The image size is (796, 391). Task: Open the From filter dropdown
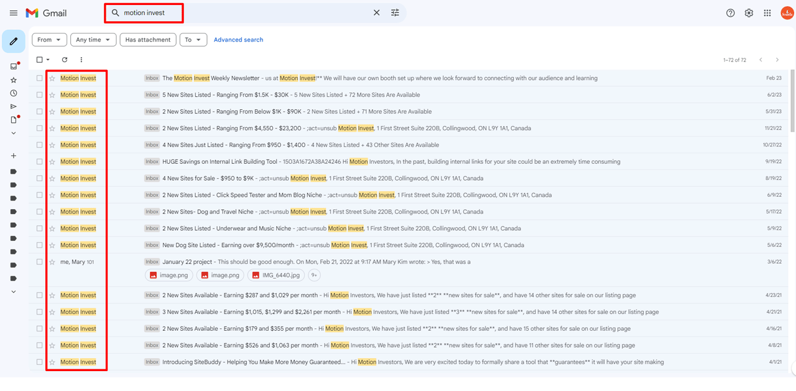click(49, 39)
